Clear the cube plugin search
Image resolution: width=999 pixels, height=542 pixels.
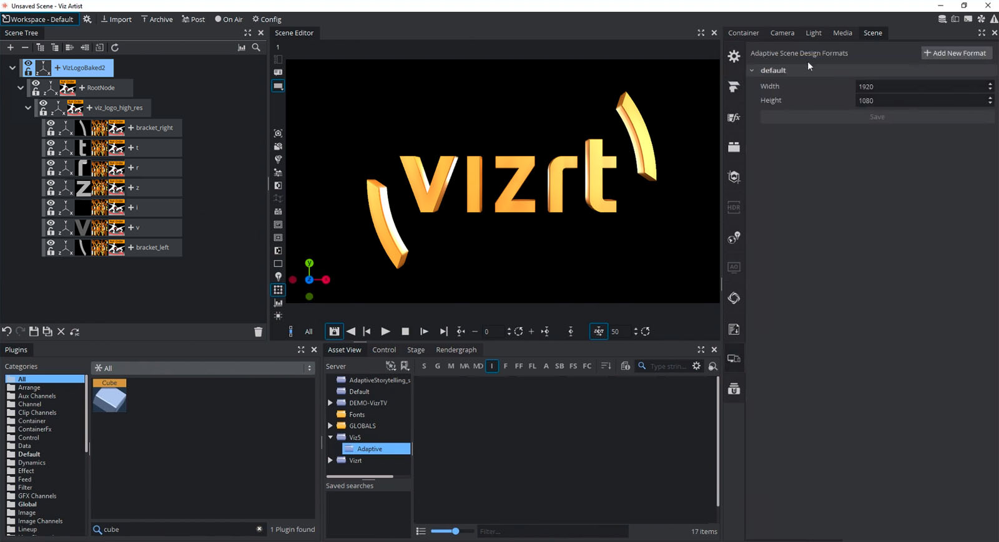(x=259, y=529)
